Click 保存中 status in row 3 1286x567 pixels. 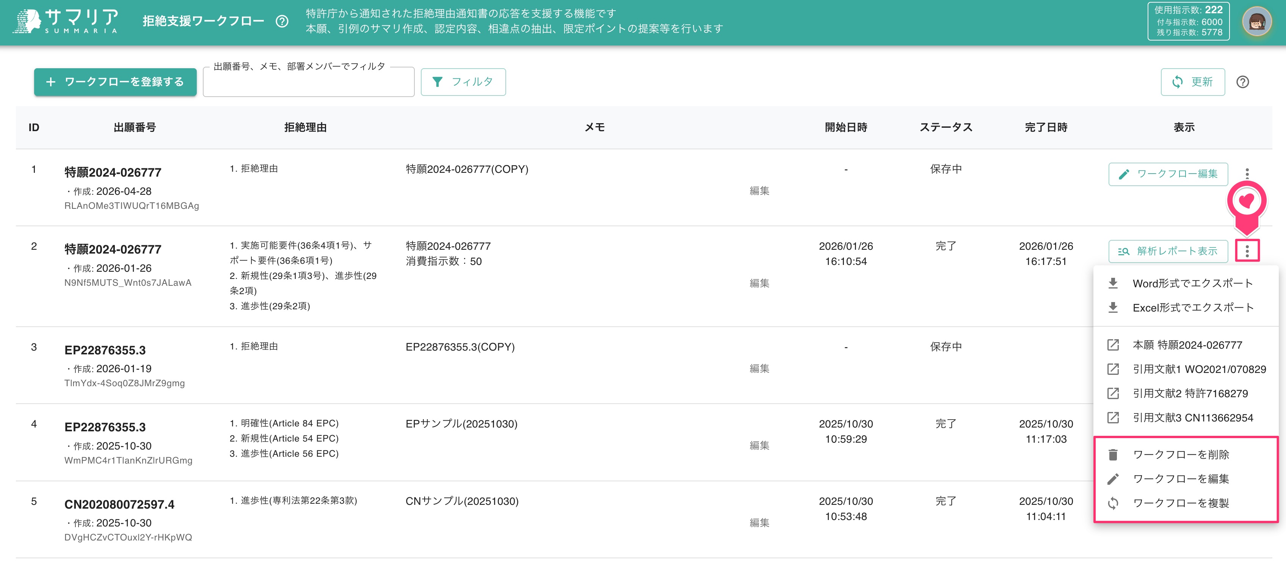(x=946, y=346)
